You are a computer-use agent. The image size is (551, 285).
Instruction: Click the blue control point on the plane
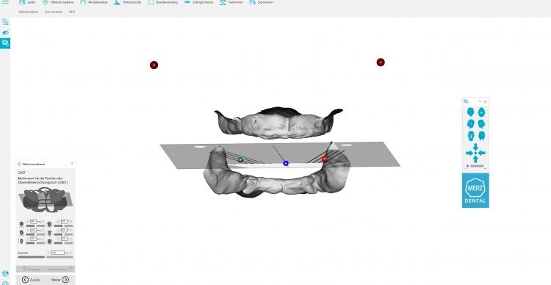[286, 163]
